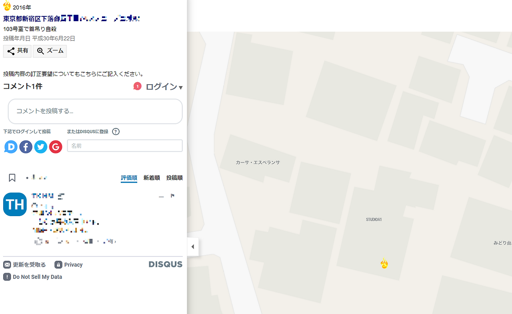
Task: Sign in with the Twitter icon
Action: [40, 147]
